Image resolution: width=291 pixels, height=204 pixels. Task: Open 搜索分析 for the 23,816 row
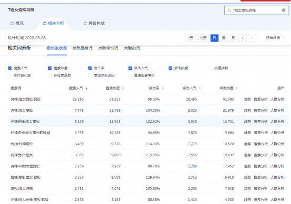point(261,99)
